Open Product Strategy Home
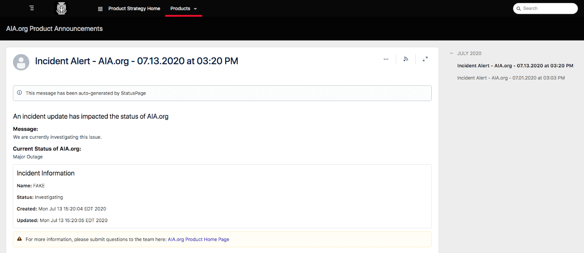584x253 pixels. [134, 8]
